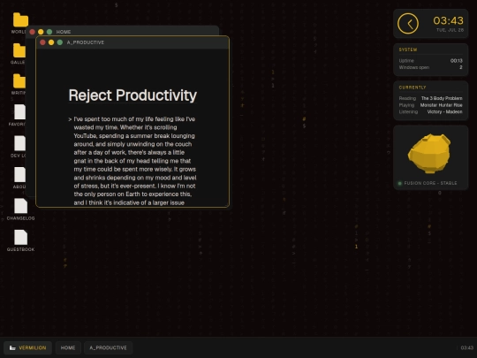Viewport: 477px width, 358px height.
Task: Close the HOME window with red button
Action: [x=33, y=32]
